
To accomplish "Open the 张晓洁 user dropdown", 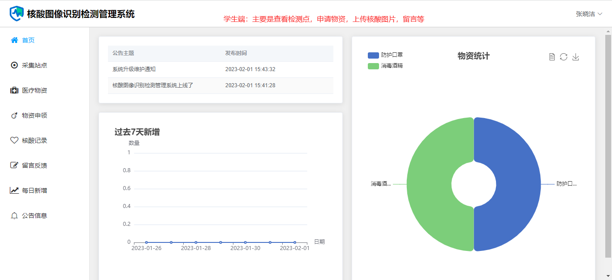I will (x=589, y=14).
